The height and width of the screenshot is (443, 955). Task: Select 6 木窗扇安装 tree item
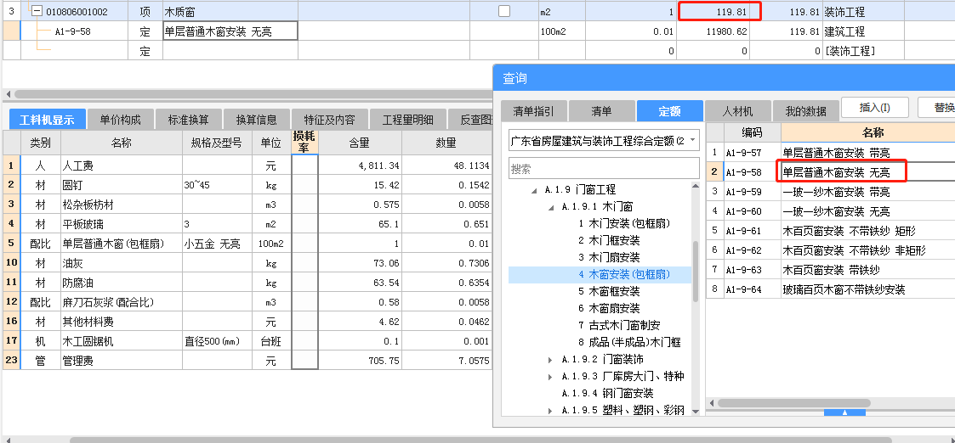coord(609,309)
